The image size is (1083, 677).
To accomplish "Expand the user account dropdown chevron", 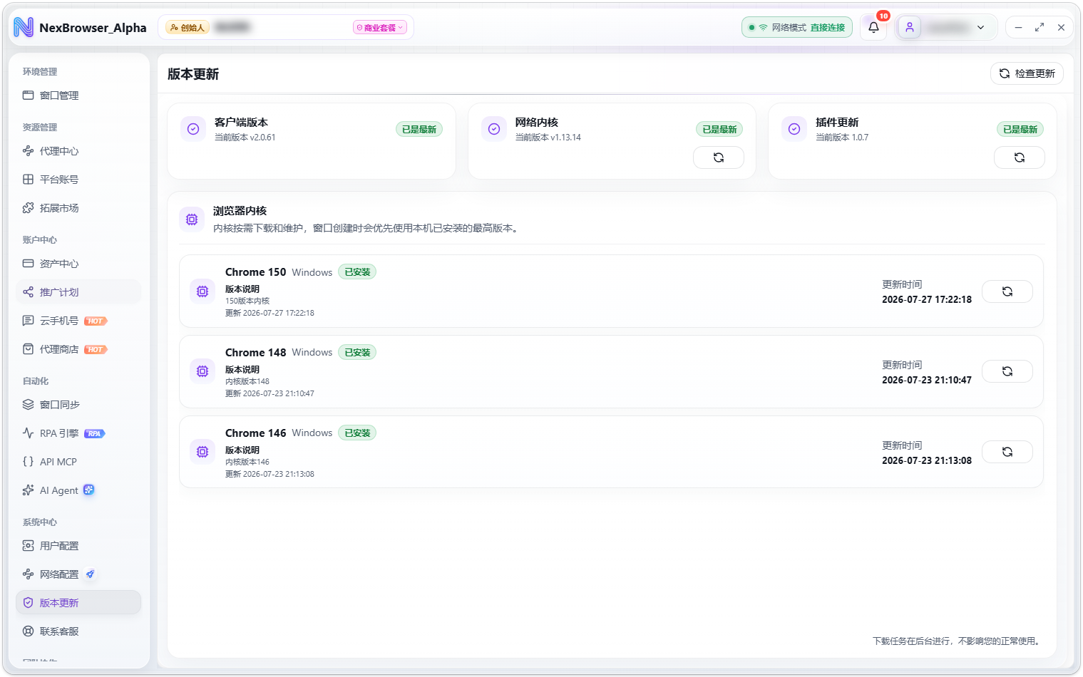I will [x=981, y=28].
